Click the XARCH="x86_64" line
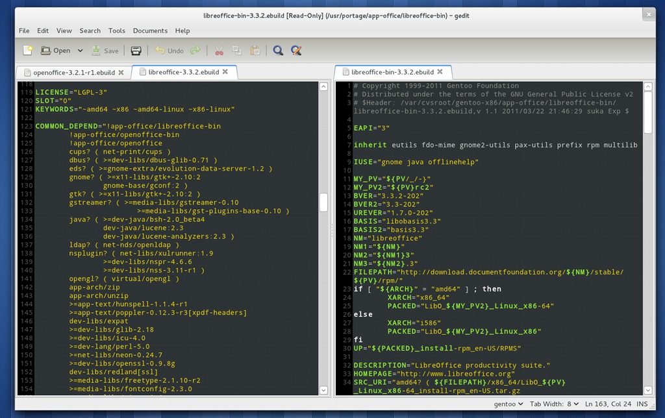Viewport: 665px width, 418px height. coord(418,297)
